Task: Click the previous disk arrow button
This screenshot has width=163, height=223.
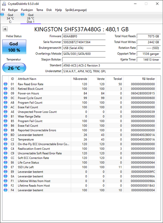Action: (x=5, y=29)
